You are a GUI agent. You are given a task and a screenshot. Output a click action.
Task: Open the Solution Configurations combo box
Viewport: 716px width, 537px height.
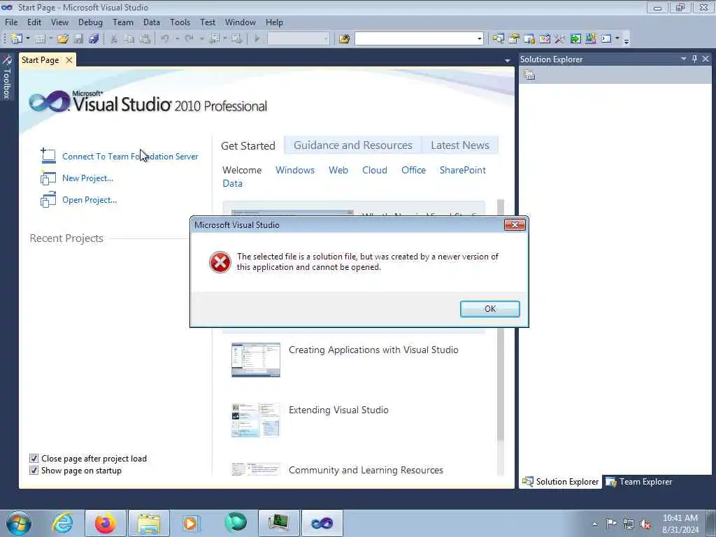point(298,39)
